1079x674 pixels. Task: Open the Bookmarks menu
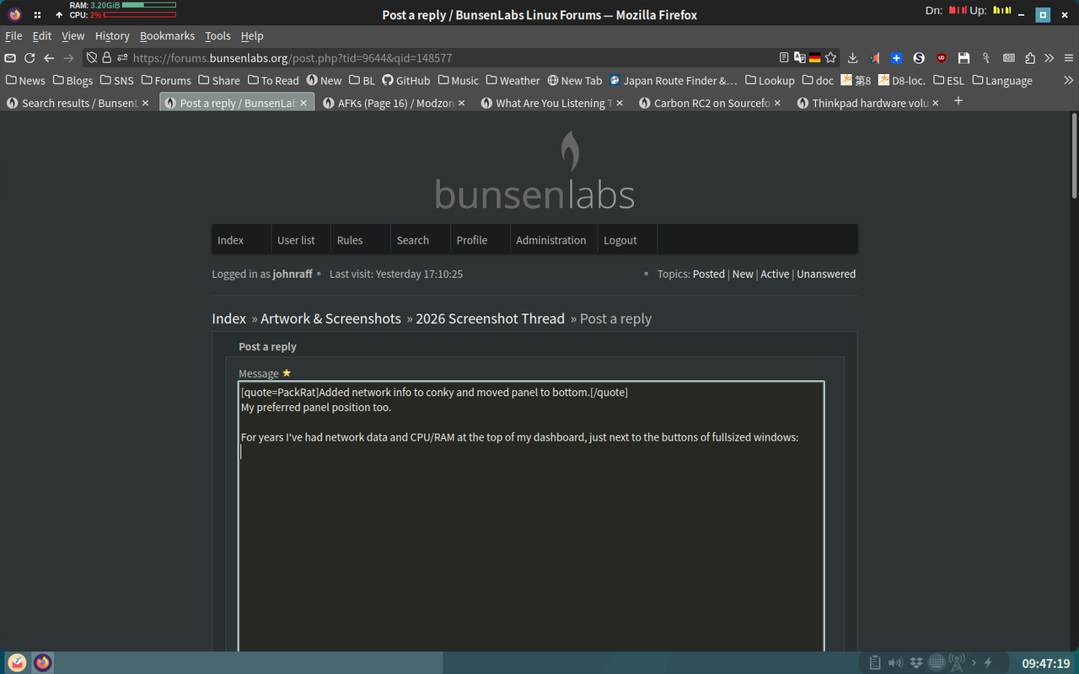click(167, 35)
